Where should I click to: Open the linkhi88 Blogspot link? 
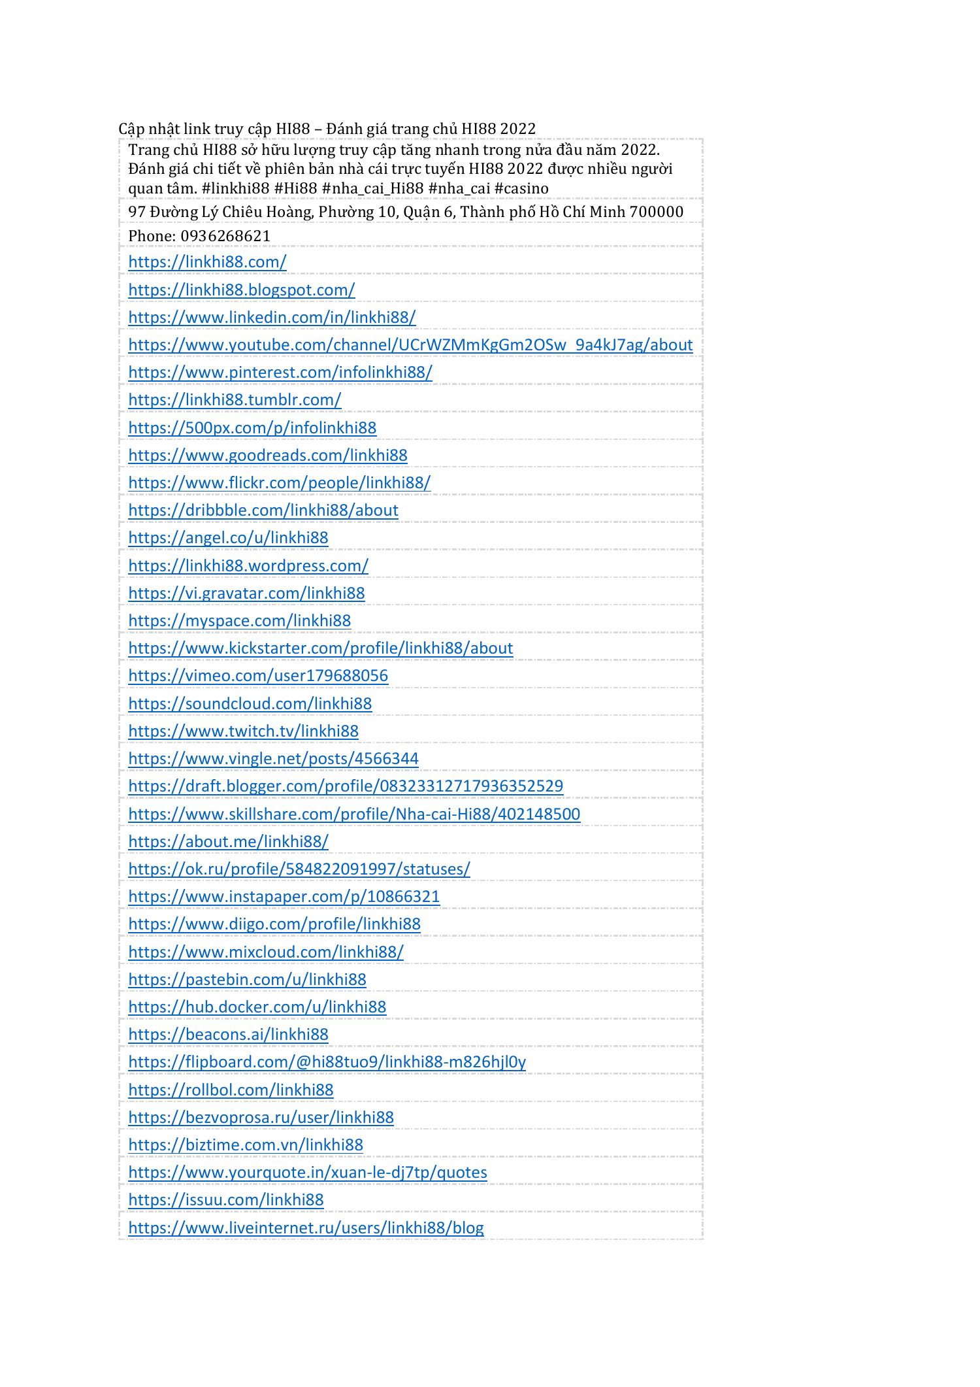tap(241, 290)
